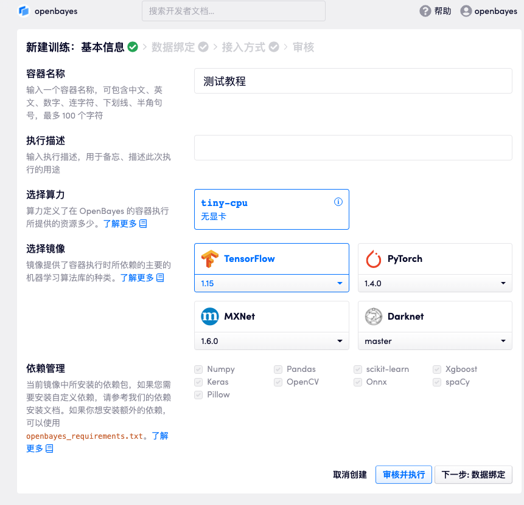
Task: Click the 搜索开发者文档 search box
Action: point(233,11)
